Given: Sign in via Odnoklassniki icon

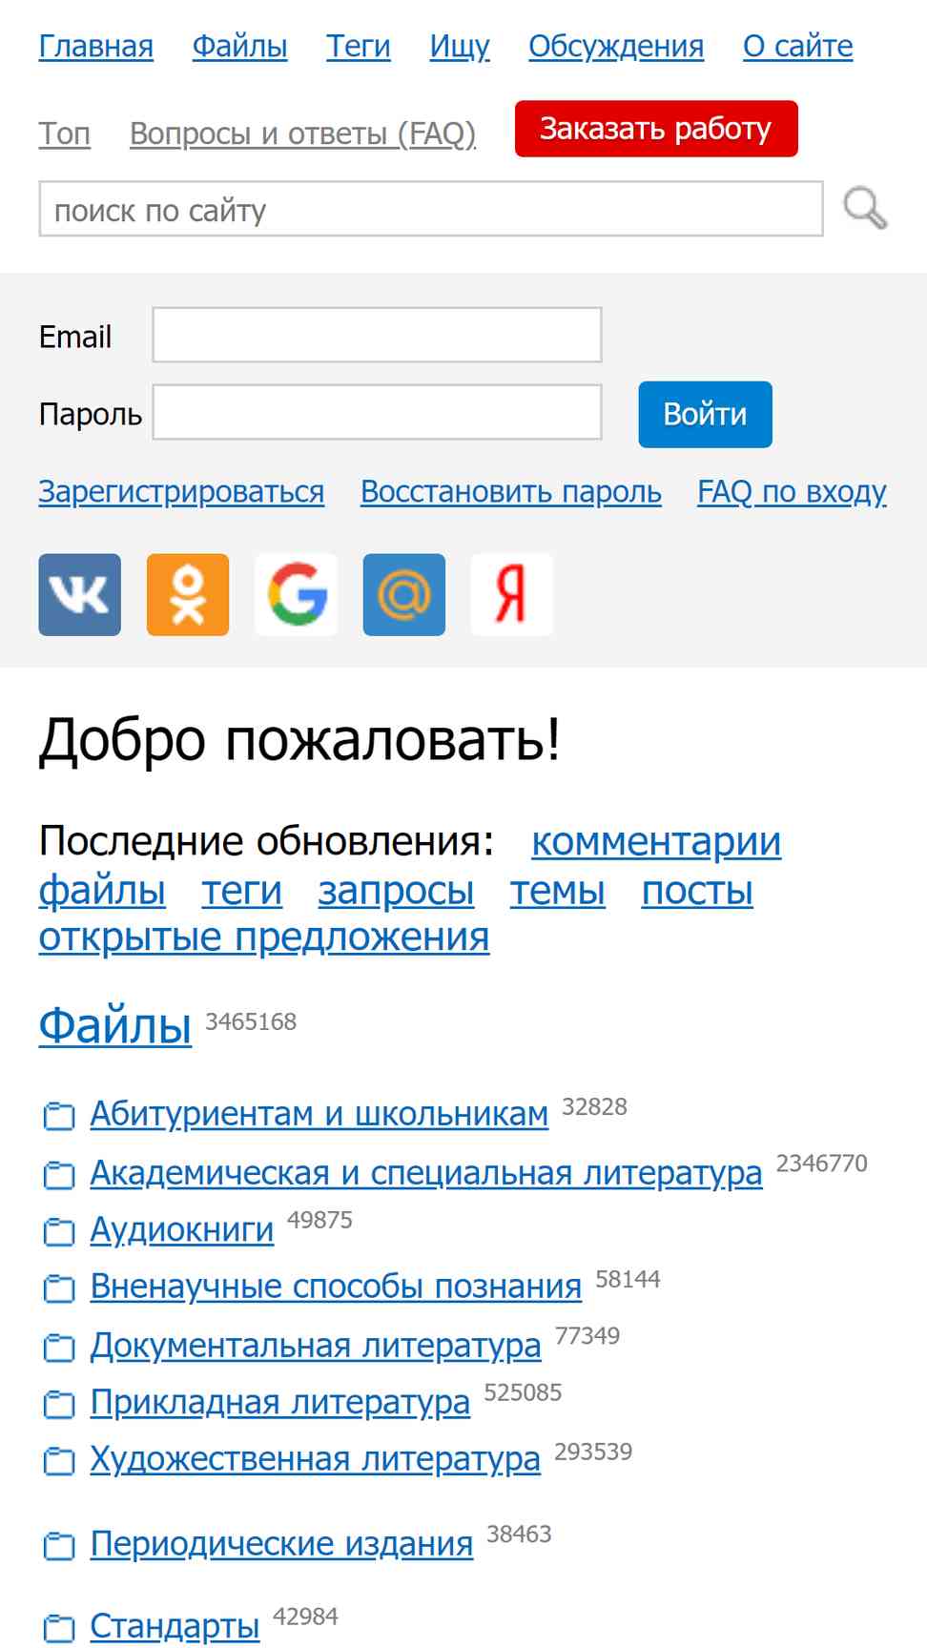Looking at the screenshot, I should (x=188, y=594).
